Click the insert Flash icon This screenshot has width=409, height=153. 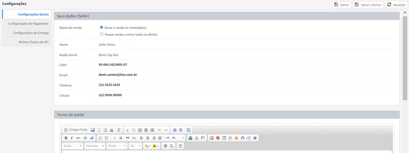click(218, 138)
